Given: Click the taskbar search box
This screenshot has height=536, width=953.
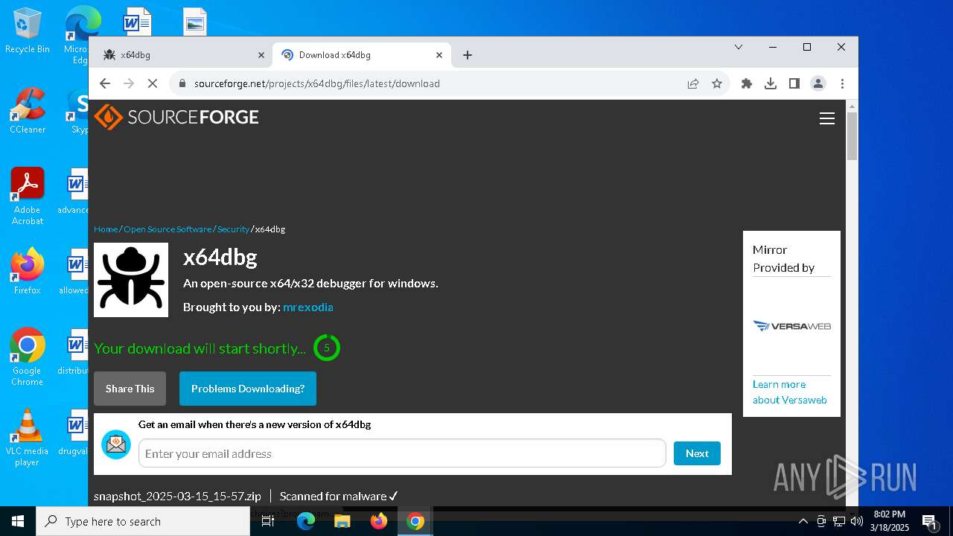Looking at the screenshot, I should pos(143,521).
